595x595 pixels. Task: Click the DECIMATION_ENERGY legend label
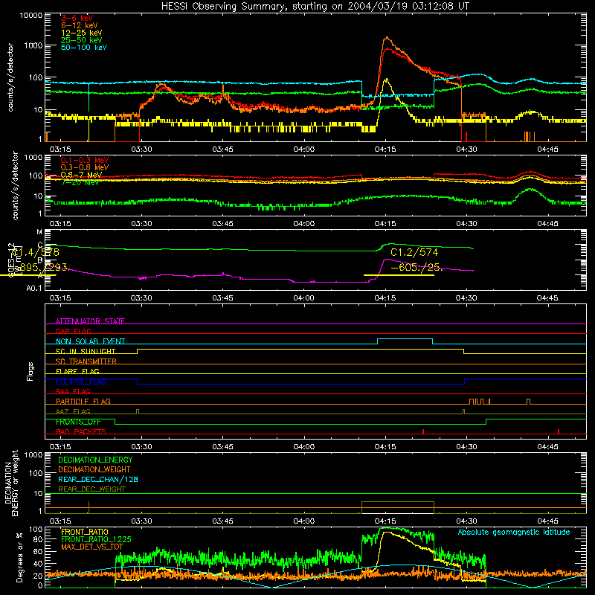point(95,460)
